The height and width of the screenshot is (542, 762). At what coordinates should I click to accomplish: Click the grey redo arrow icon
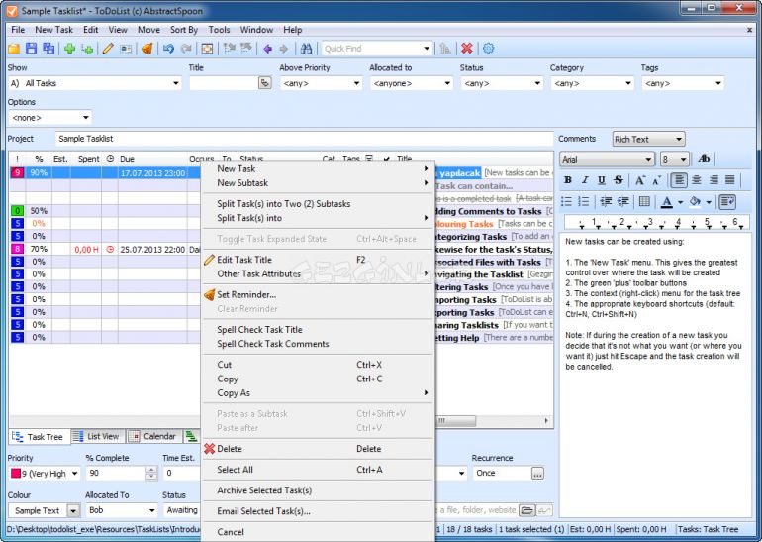coord(186,49)
